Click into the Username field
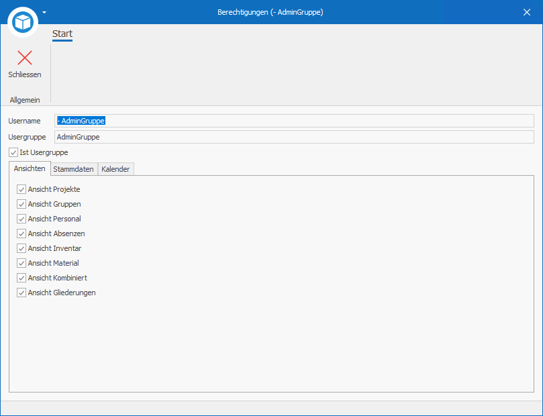 [x=294, y=121]
